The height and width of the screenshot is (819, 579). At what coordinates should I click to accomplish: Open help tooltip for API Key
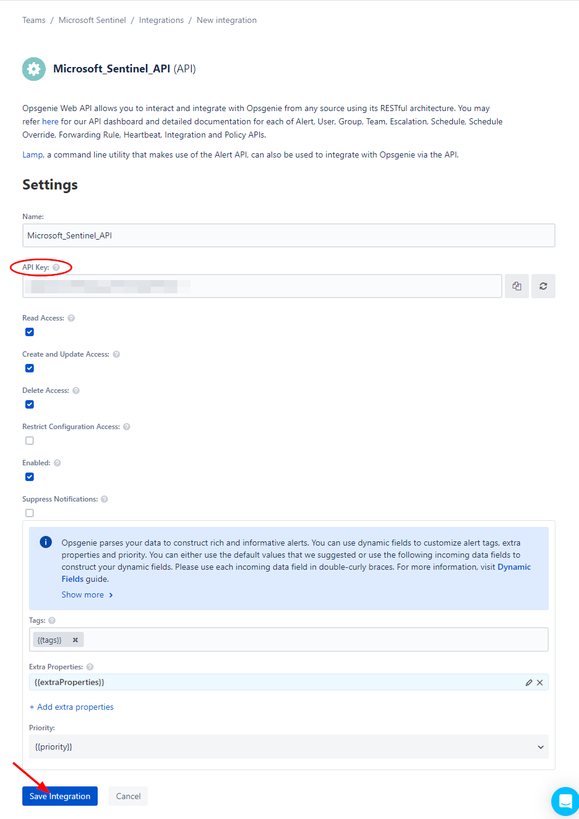pos(56,267)
